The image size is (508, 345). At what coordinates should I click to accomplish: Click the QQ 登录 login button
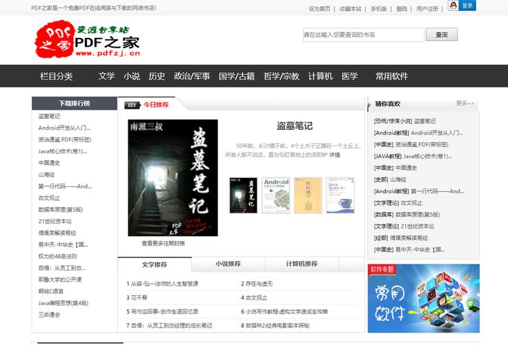462,6
